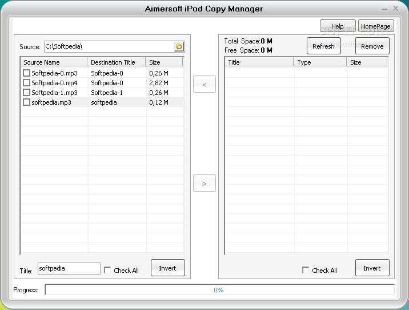Click the browse folder icon next to Source
This screenshot has height=310, width=409.
179,46
